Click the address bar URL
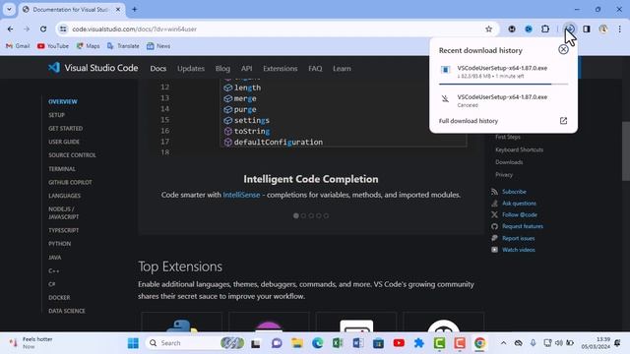This screenshot has height=354, width=630. (134, 29)
